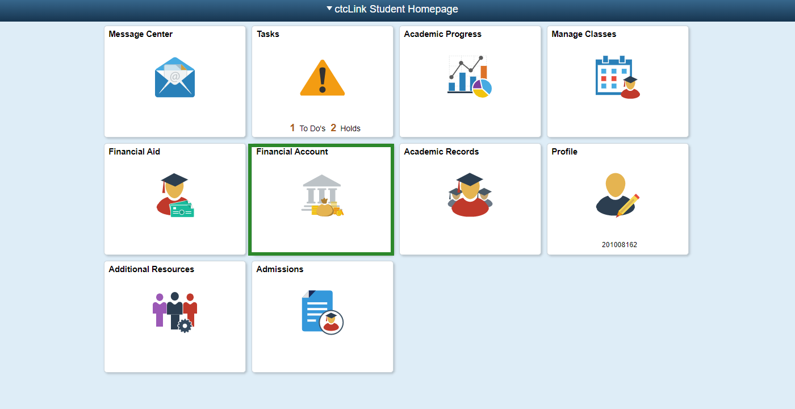Click the Financial Account bank icon
Viewport: 795px width, 409px height.
point(323,195)
